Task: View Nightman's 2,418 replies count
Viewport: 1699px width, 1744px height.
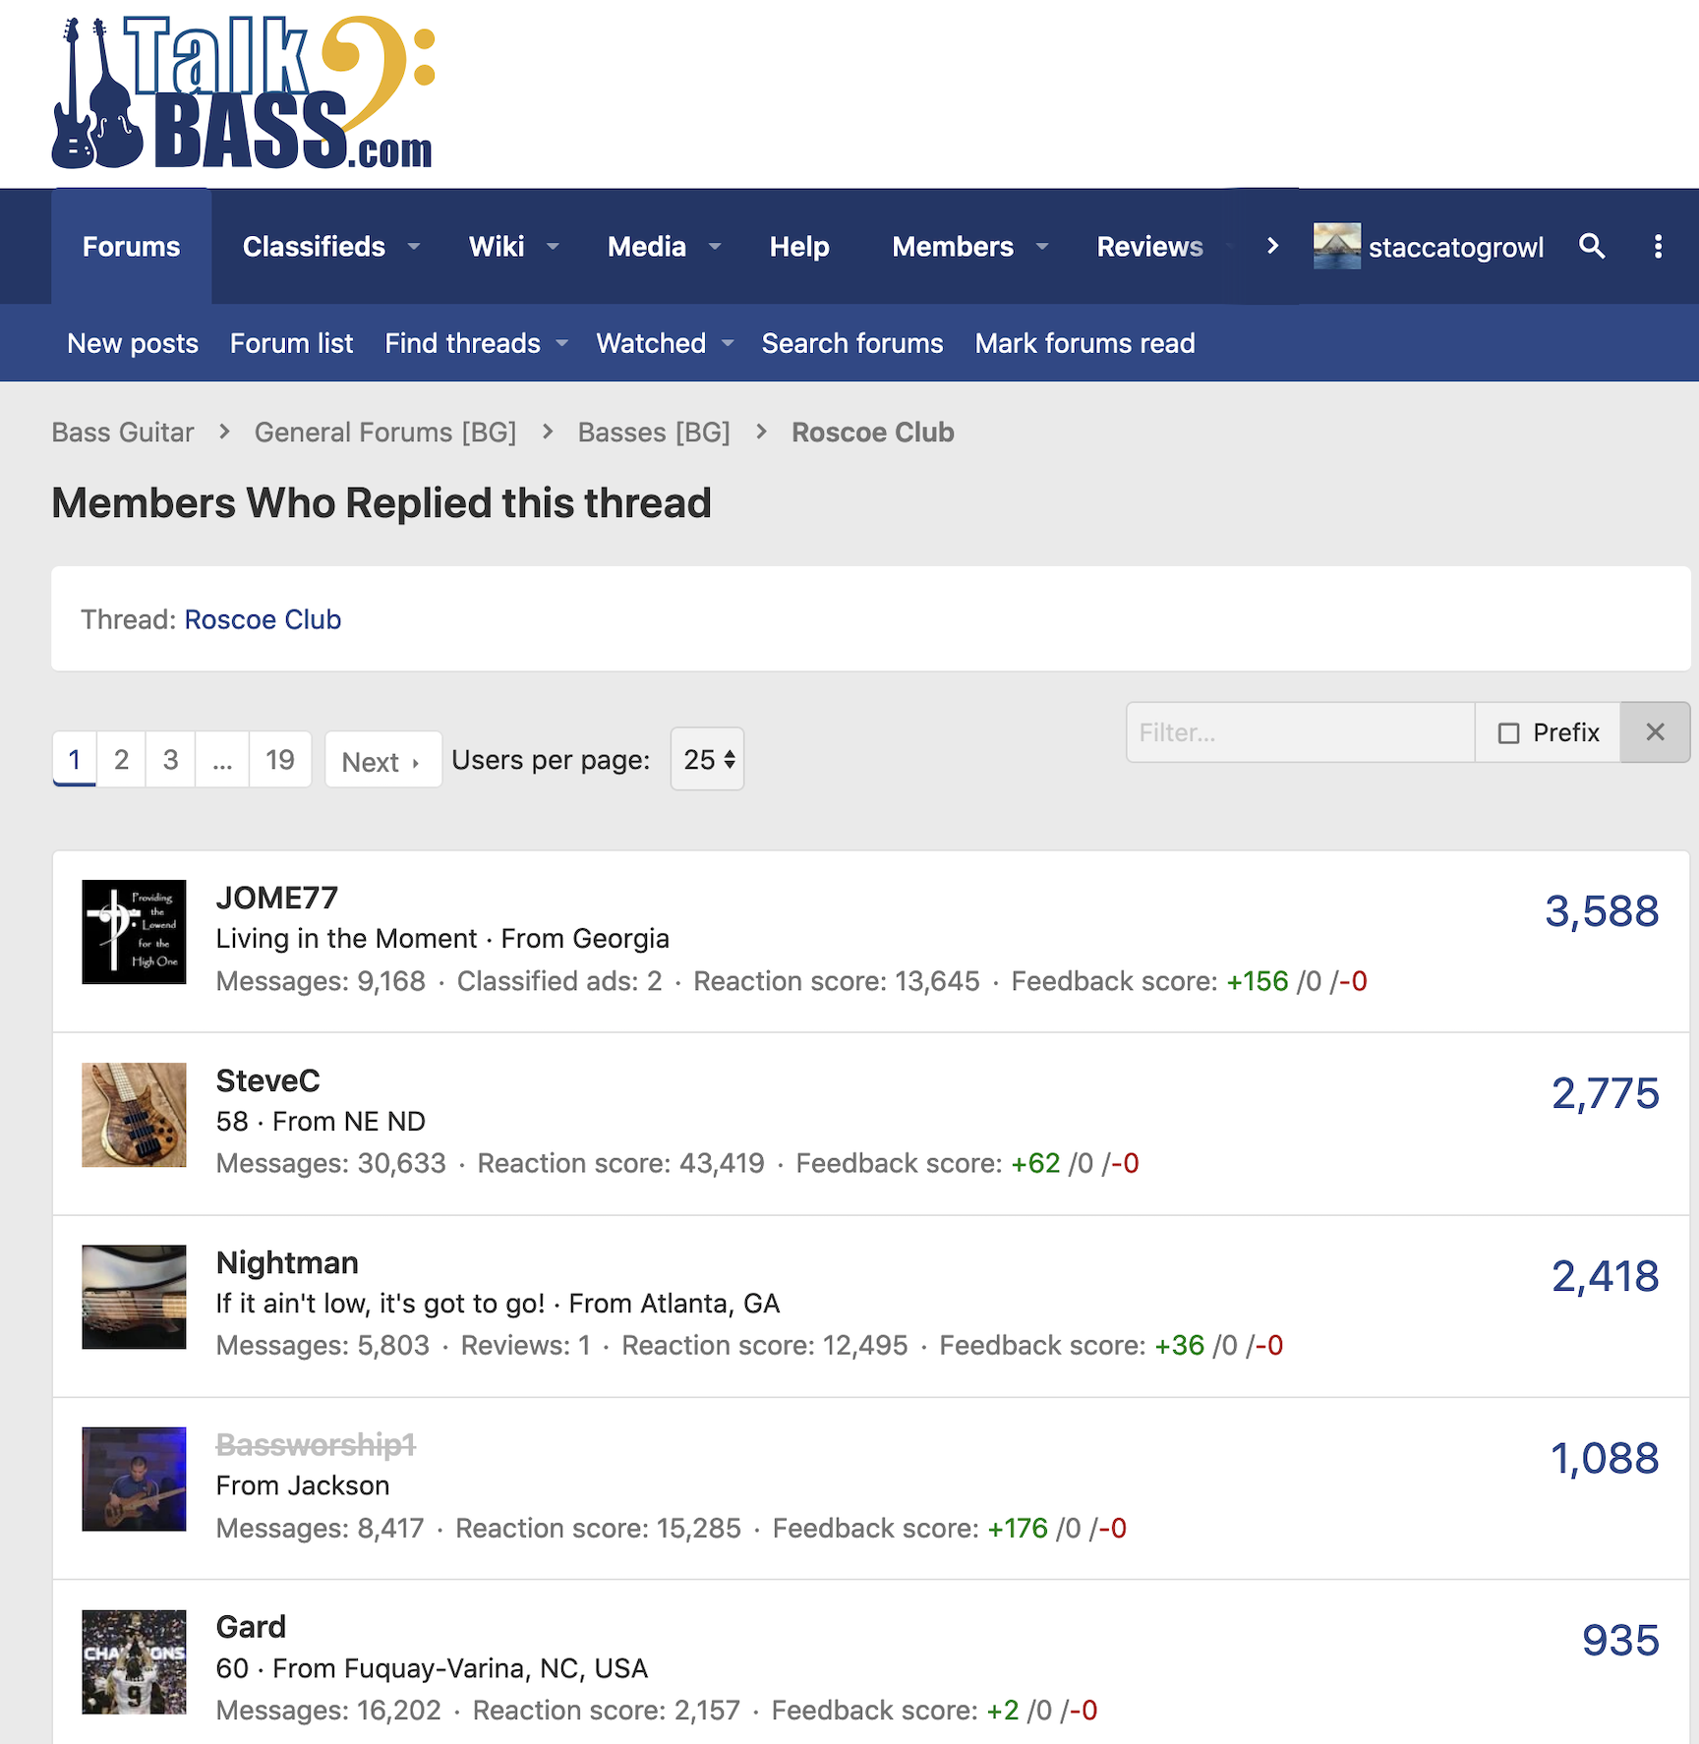Action: [1606, 1276]
